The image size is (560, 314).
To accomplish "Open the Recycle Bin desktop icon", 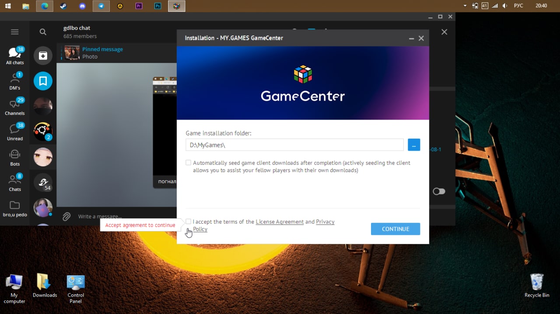I will tap(537, 286).
